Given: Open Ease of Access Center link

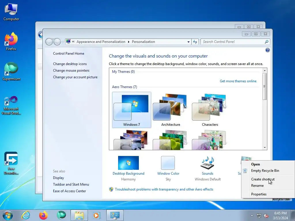Looking at the screenshot, I should (69, 191).
